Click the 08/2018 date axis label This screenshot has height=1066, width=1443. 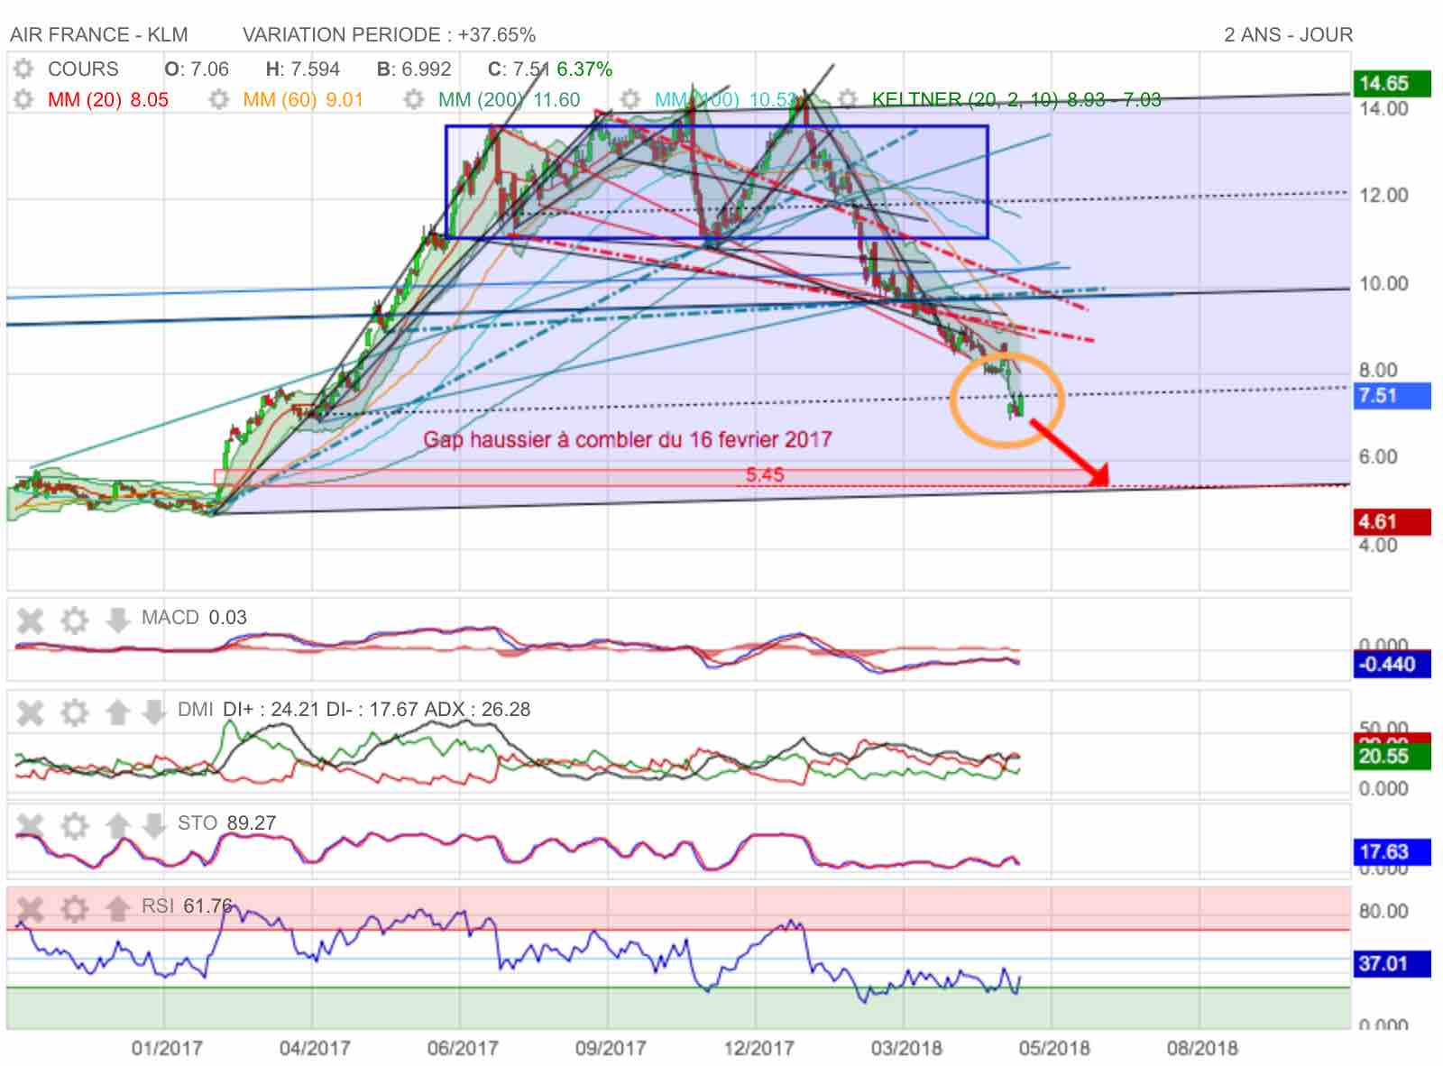coord(1202,1049)
